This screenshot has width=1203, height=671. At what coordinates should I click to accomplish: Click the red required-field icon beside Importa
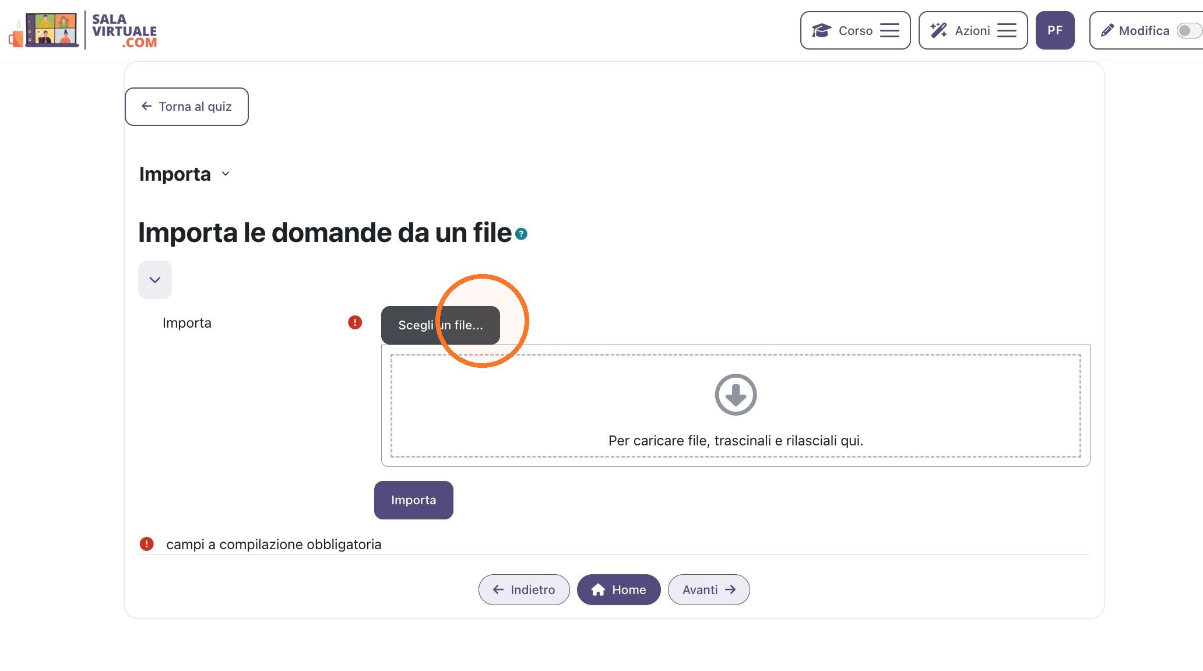pos(355,322)
